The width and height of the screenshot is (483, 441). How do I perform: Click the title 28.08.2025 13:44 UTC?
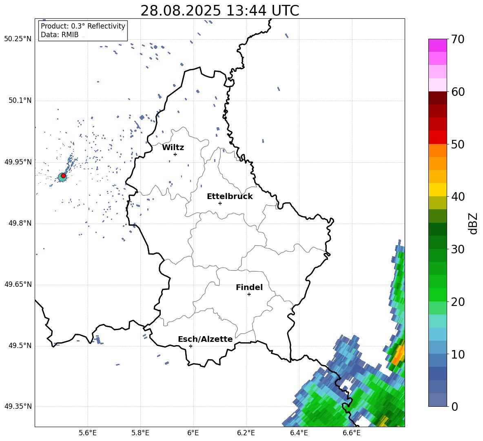click(219, 11)
